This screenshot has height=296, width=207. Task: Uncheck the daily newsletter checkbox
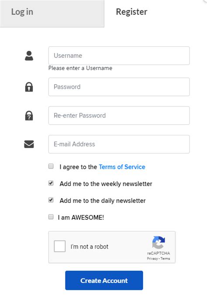click(x=51, y=200)
